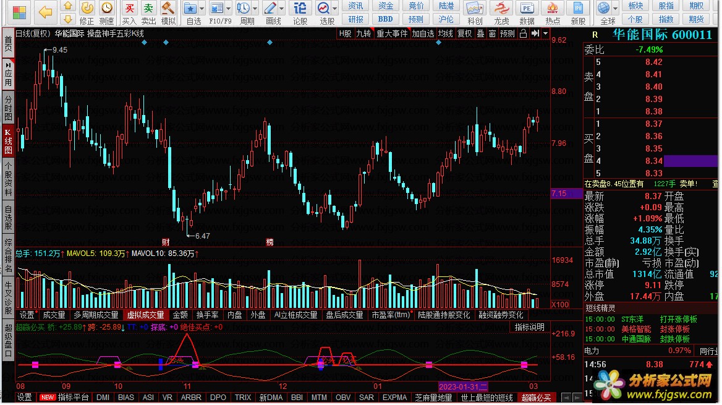The image size is (722, 405).
Task: Open the 热点 hot flame icon
Action: pos(553,8)
